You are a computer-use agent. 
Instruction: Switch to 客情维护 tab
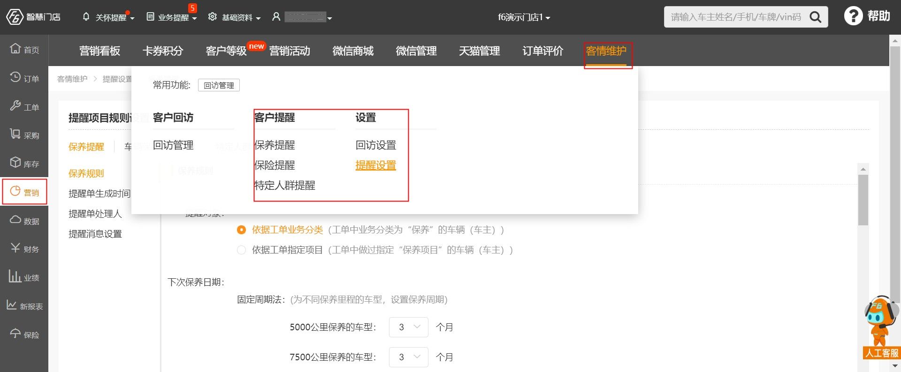pyautogui.click(x=606, y=51)
